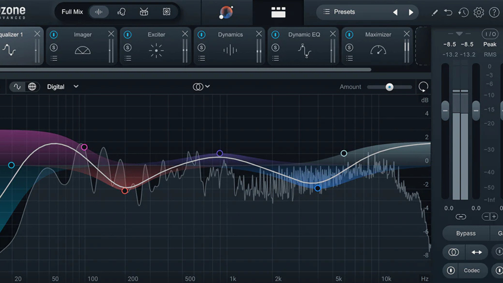The height and width of the screenshot is (283, 503).
Task: Click the undo arrow icon
Action: pyautogui.click(x=448, y=12)
